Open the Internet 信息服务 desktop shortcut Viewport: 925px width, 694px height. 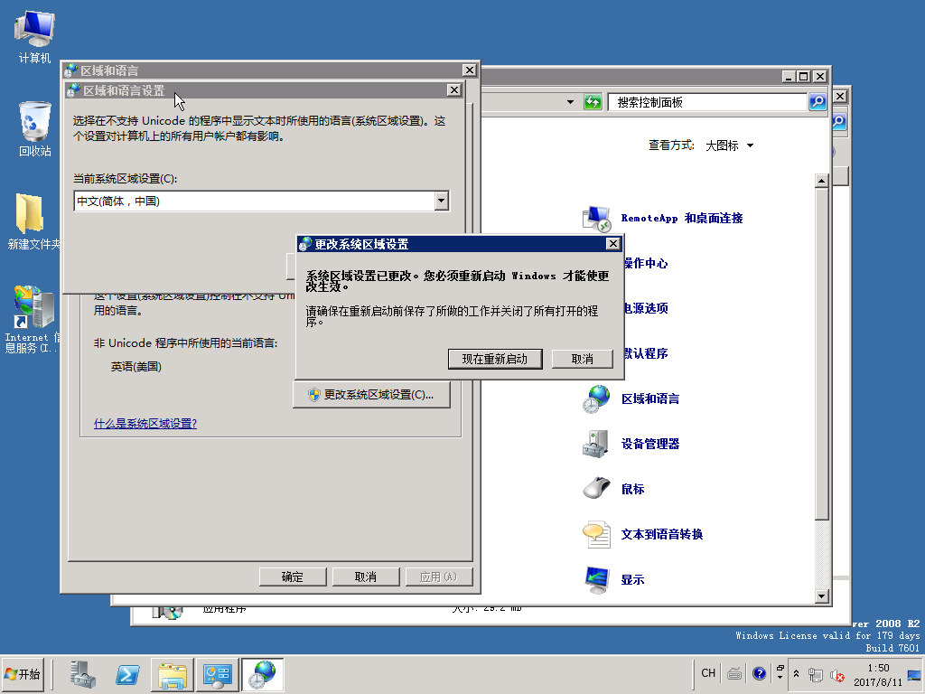click(x=32, y=319)
